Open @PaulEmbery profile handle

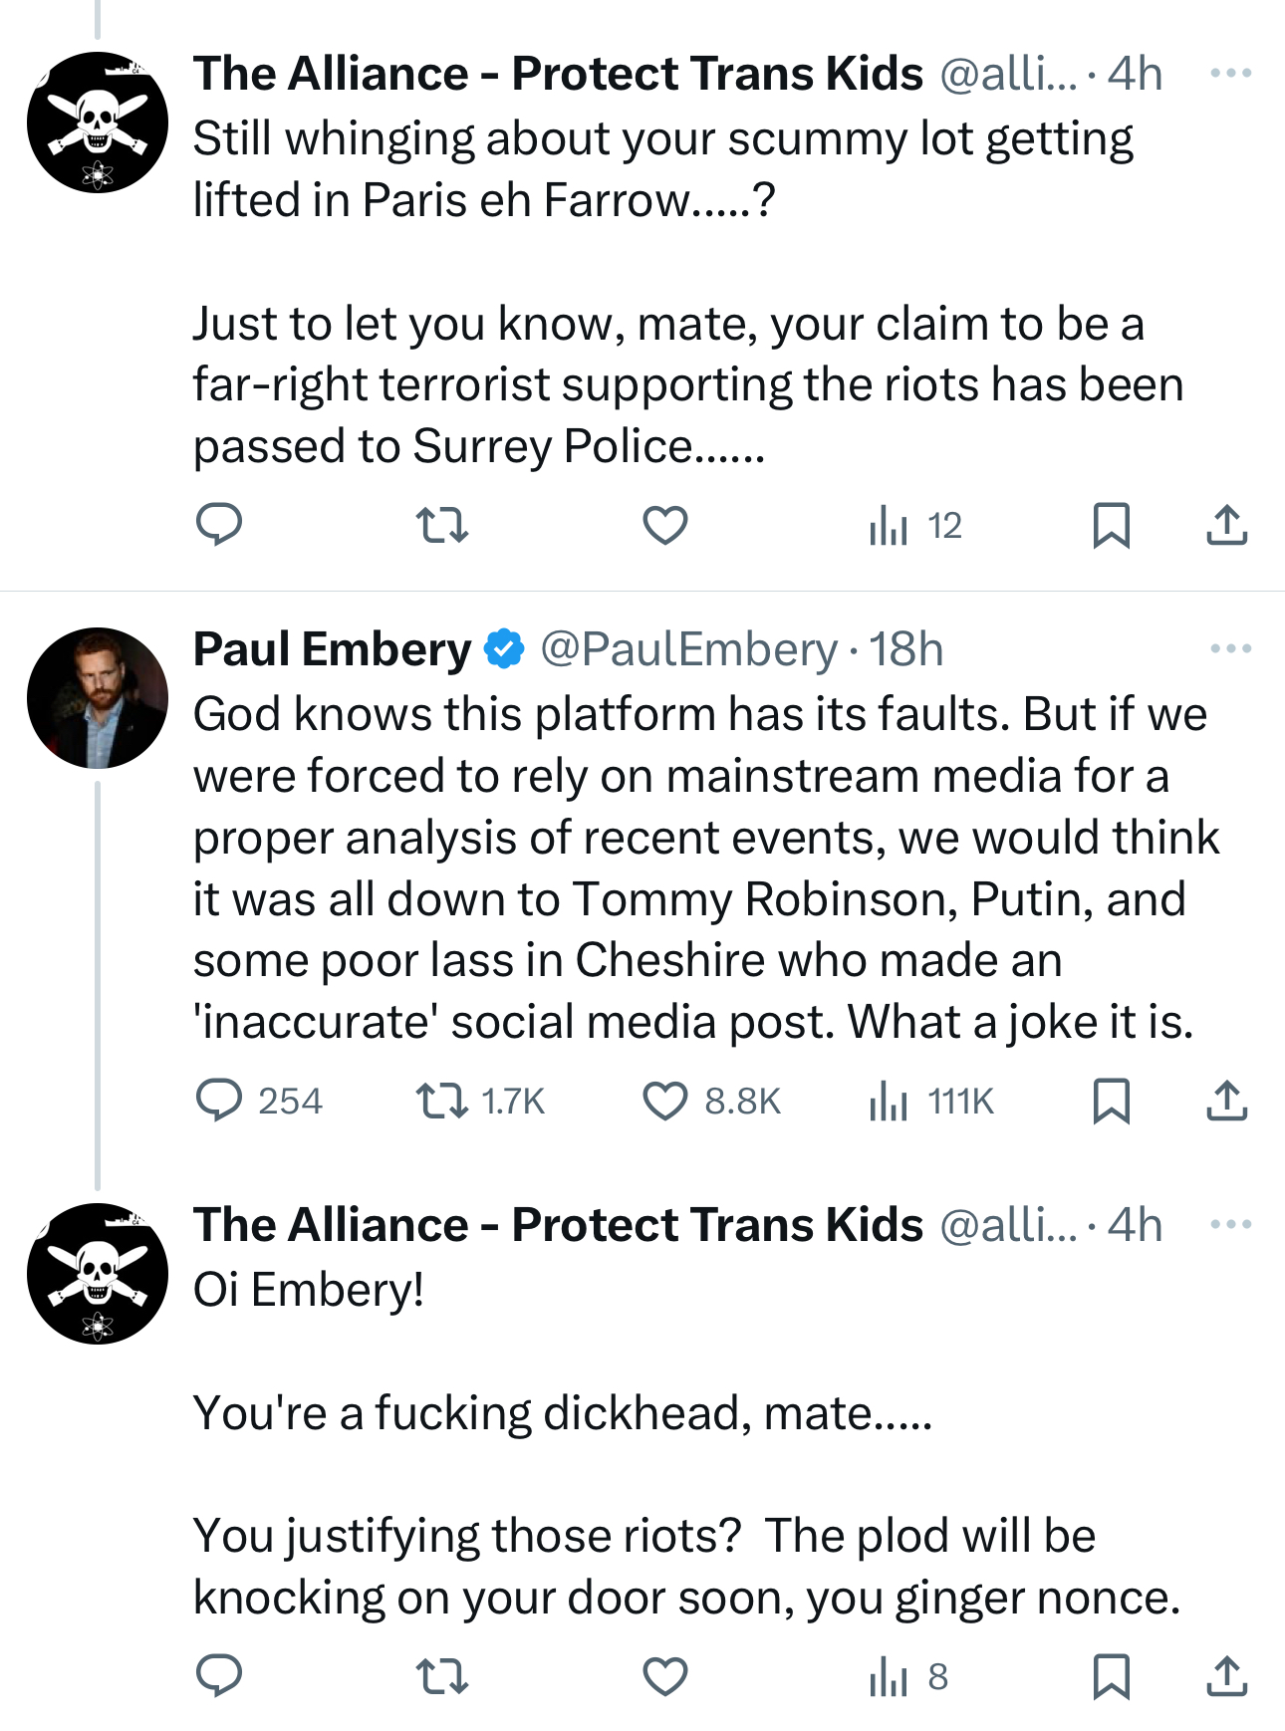click(x=688, y=649)
